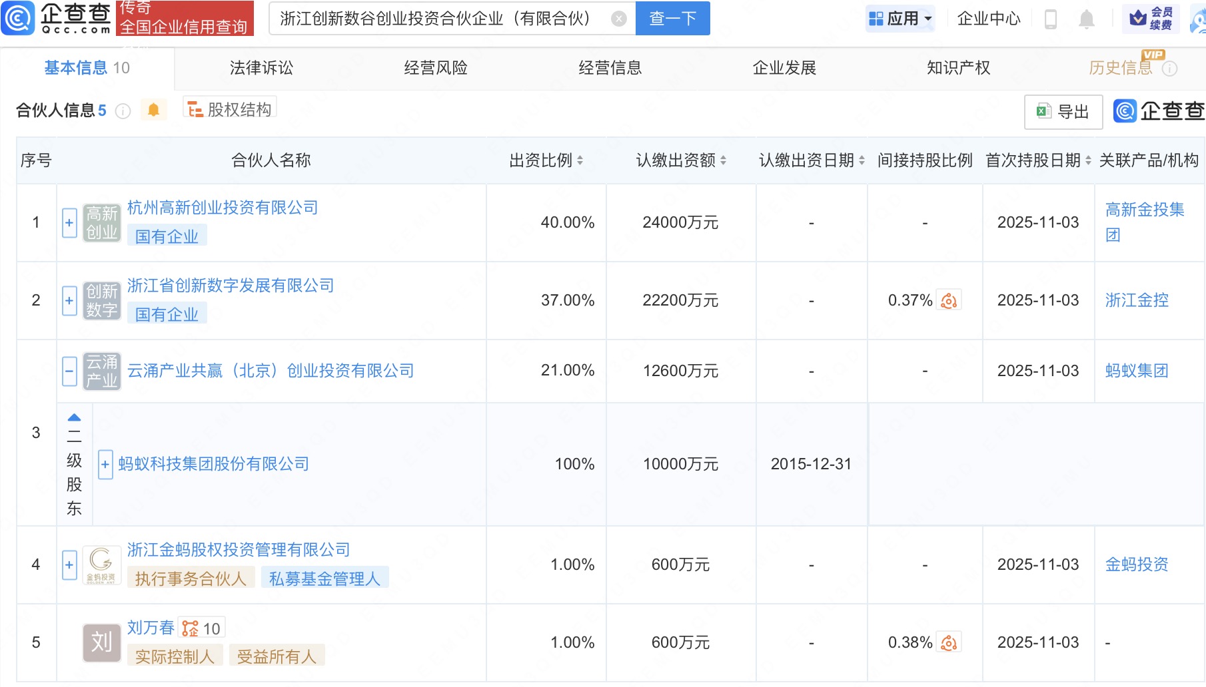
Task: Click the 会员续费 crown badge
Action: [1150, 19]
